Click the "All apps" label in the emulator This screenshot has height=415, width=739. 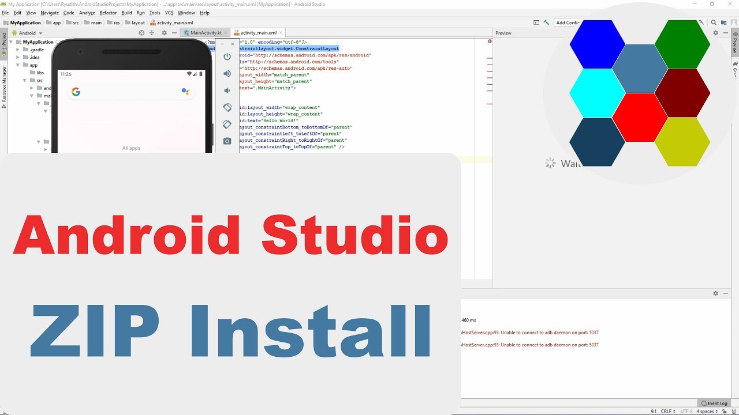coord(131,148)
